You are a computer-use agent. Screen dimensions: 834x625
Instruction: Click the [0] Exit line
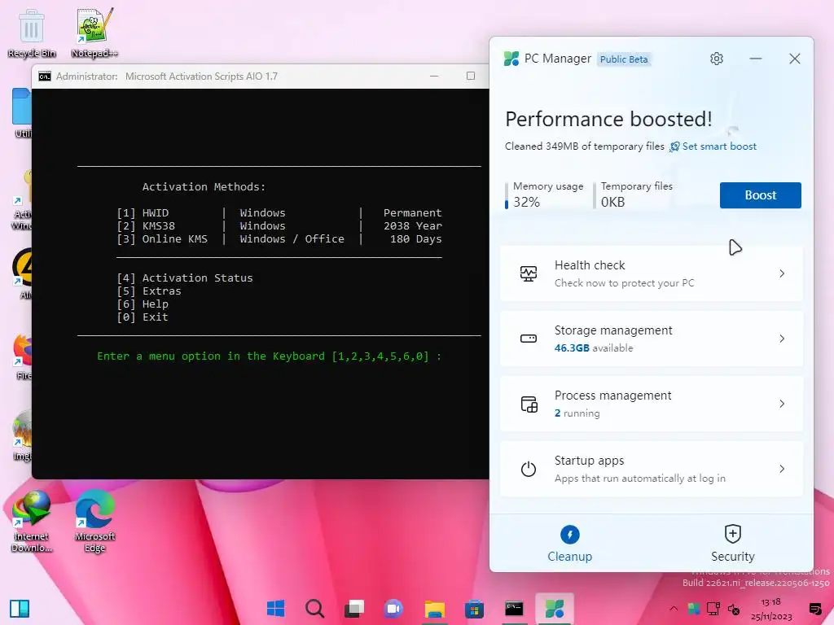click(143, 317)
